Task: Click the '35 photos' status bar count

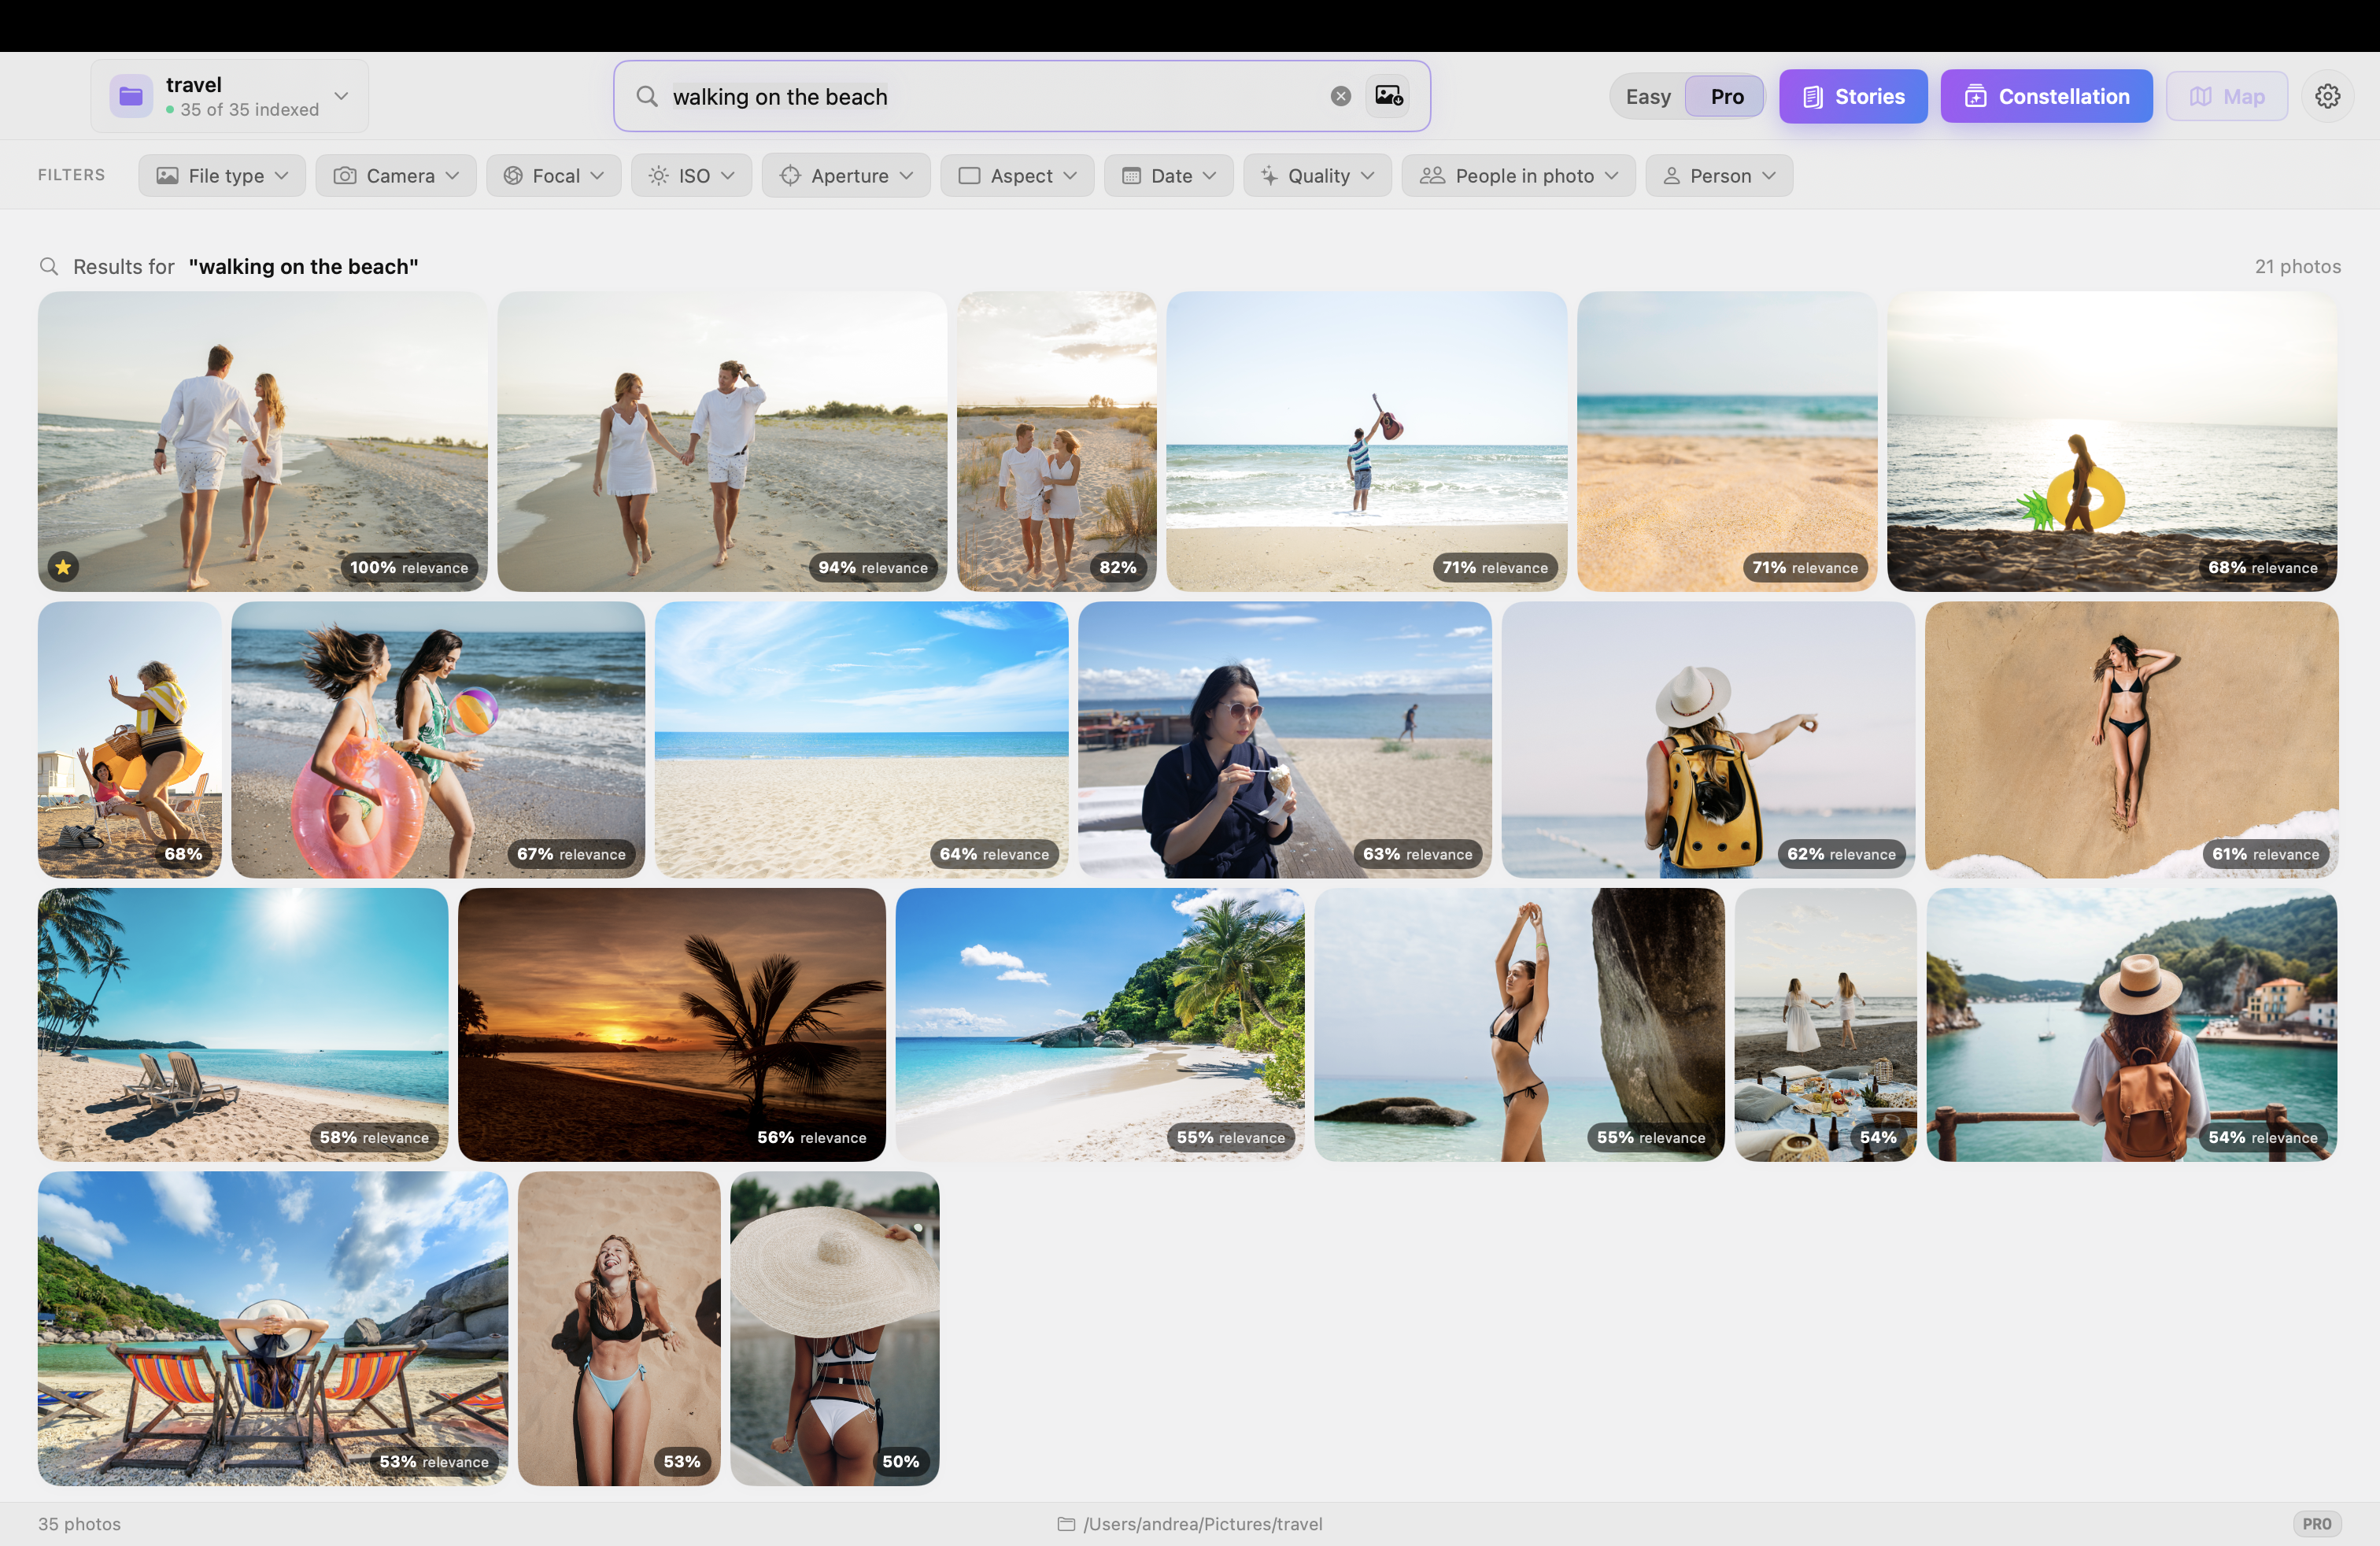Action: pyautogui.click(x=79, y=1523)
